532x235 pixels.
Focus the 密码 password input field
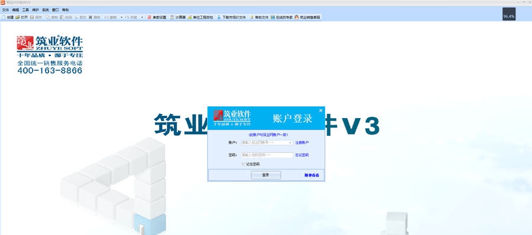267,155
